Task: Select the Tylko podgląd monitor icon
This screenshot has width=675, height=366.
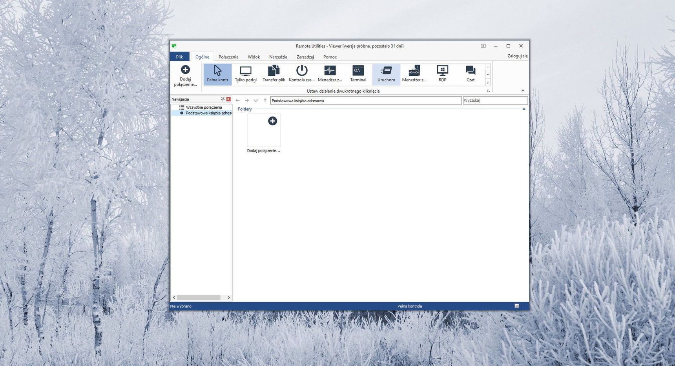Action: (246, 74)
